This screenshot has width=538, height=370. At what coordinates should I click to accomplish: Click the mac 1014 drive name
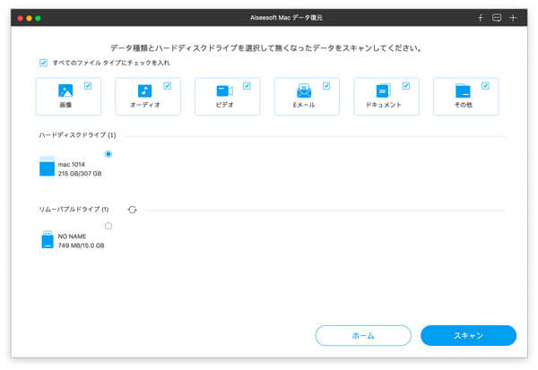pos(72,165)
